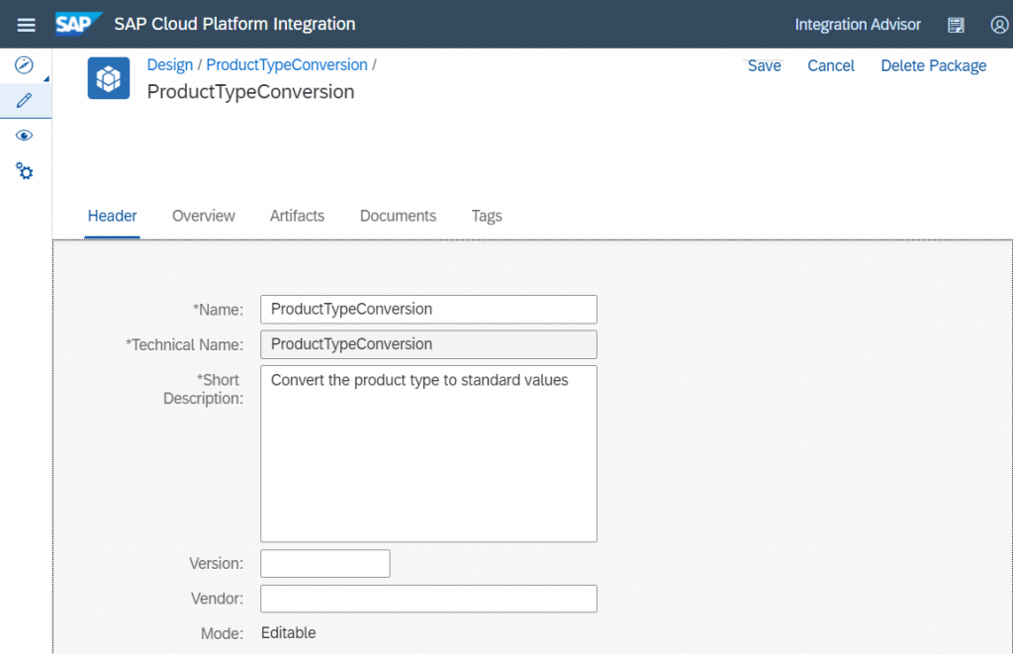Viewport: 1013px width, 654px height.
Task: Open the Design pencil icon in sidebar
Action: coord(24,100)
